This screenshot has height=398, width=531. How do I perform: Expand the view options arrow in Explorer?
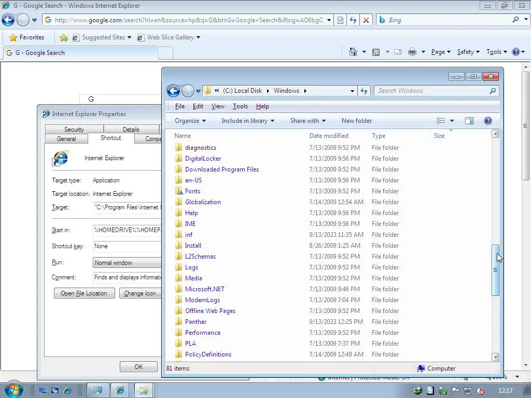pos(452,121)
